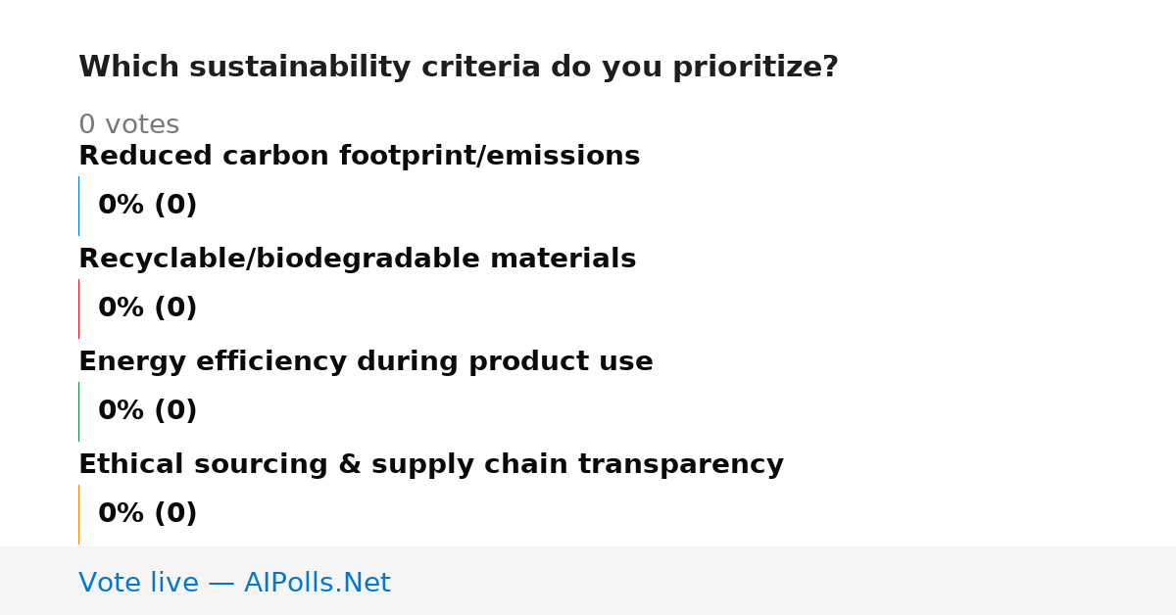Select 'Ethical sourcing & supply chain transparency' option

pos(431,465)
